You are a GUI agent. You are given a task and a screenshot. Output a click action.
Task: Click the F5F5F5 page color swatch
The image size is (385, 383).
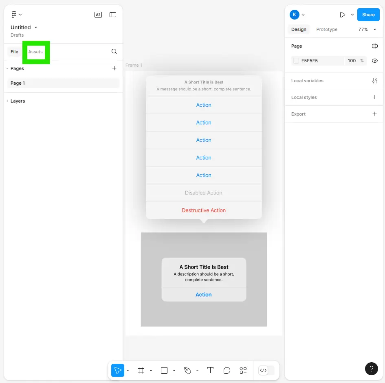click(296, 61)
